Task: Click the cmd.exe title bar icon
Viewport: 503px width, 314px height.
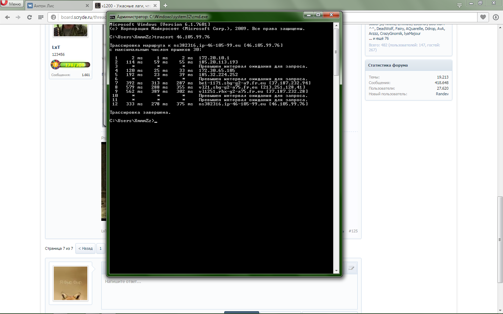Action: tap(112, 17)
